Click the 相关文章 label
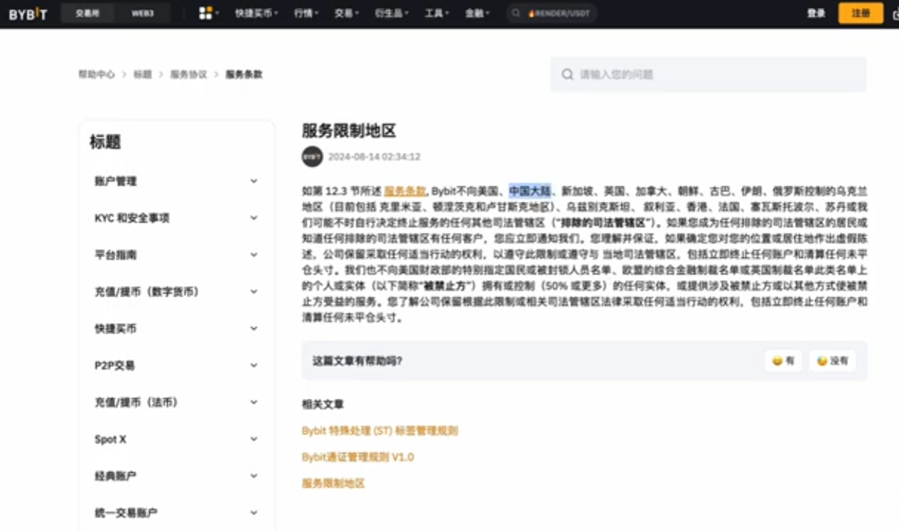 pos(323,404)
